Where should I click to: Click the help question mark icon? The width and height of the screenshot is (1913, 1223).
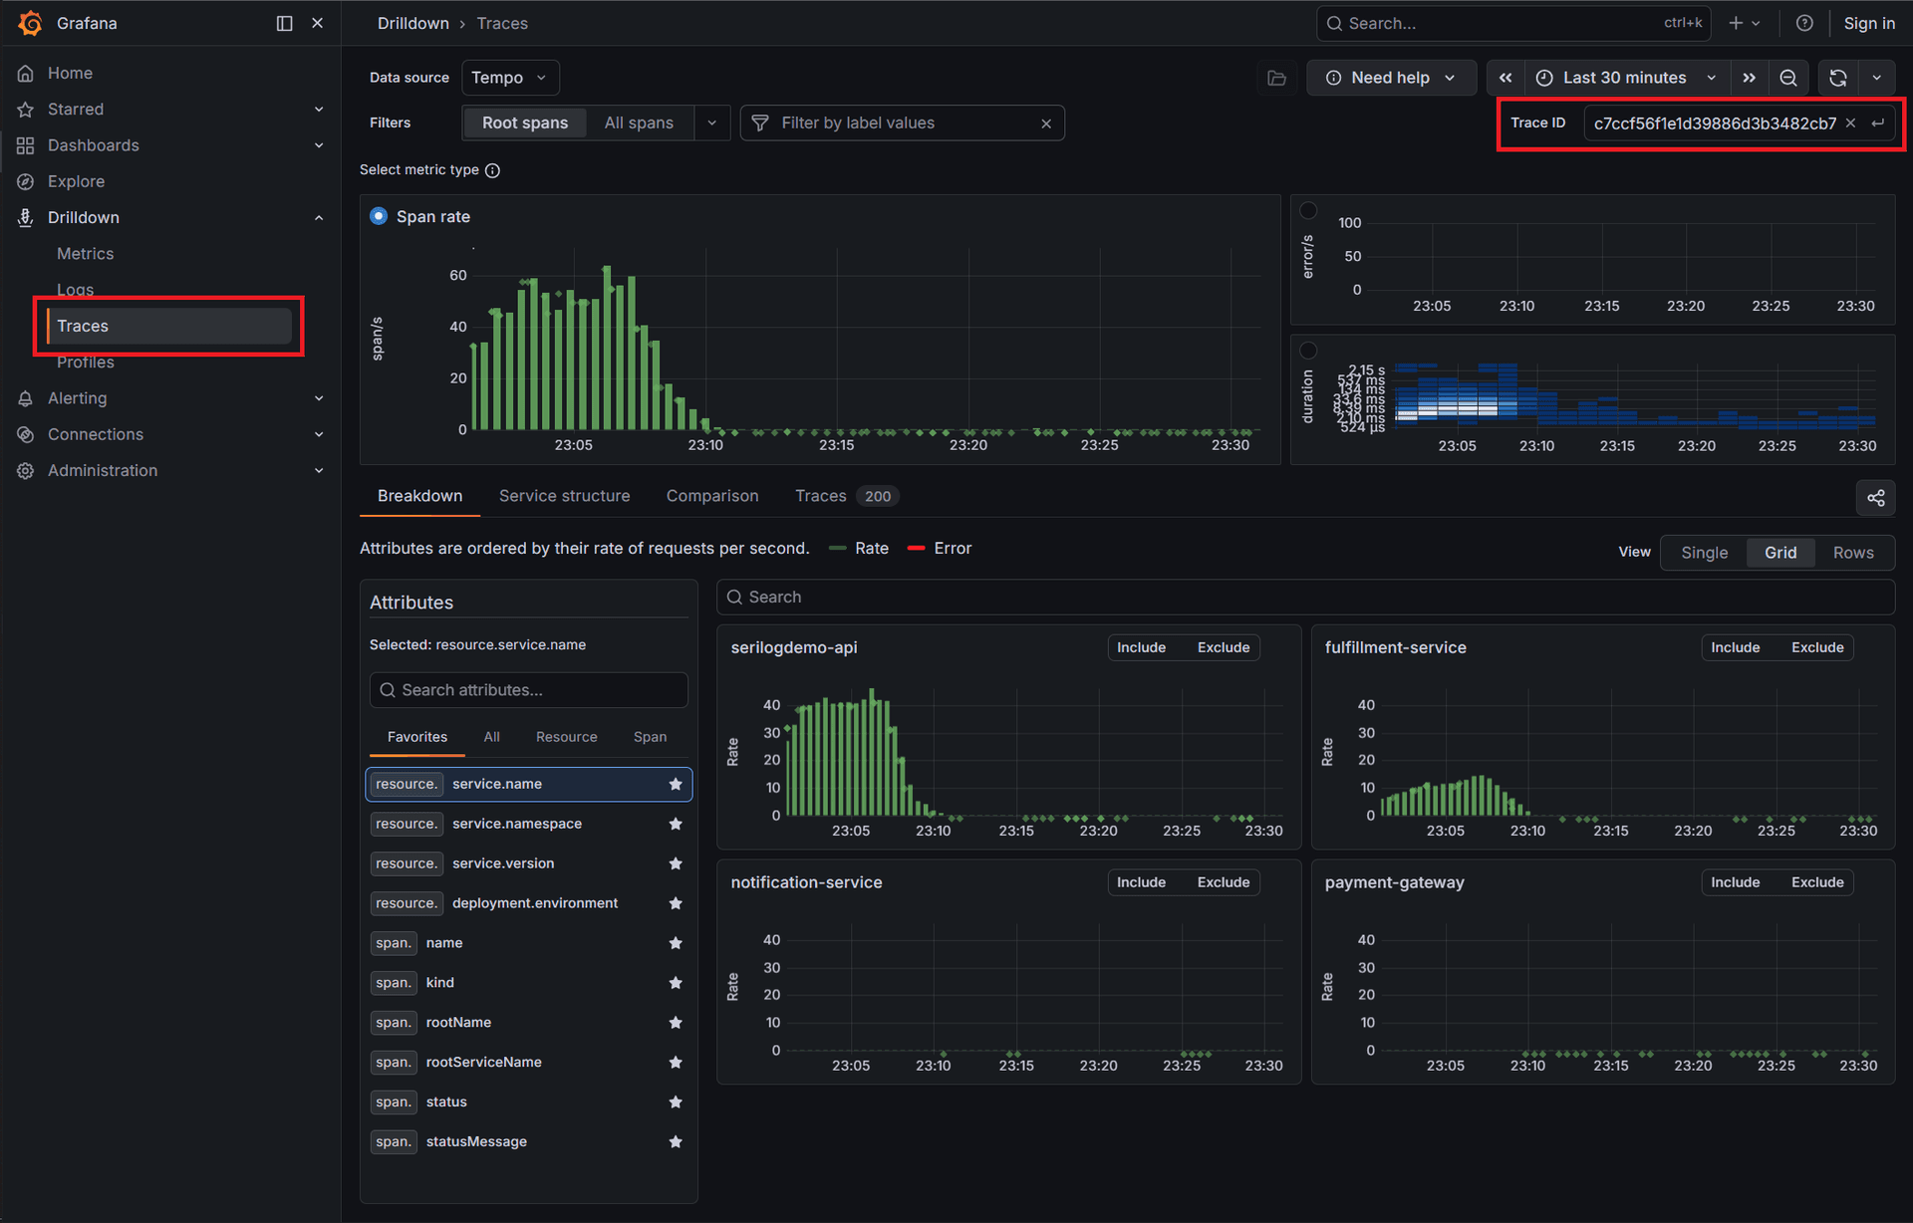[1804, 23]
